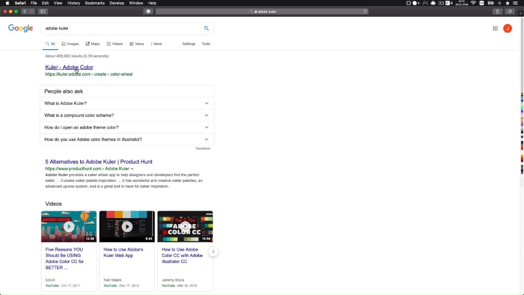Reload the page from the address bar
The width and height of the screenshot is (524, 295).
[365, 12]
